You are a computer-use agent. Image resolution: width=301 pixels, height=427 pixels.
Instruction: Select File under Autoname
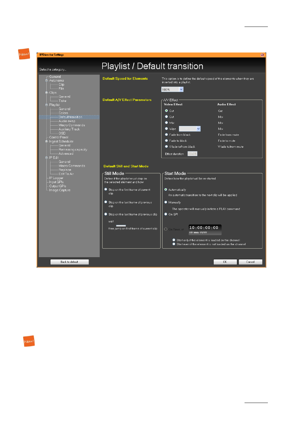pos(61,89)
